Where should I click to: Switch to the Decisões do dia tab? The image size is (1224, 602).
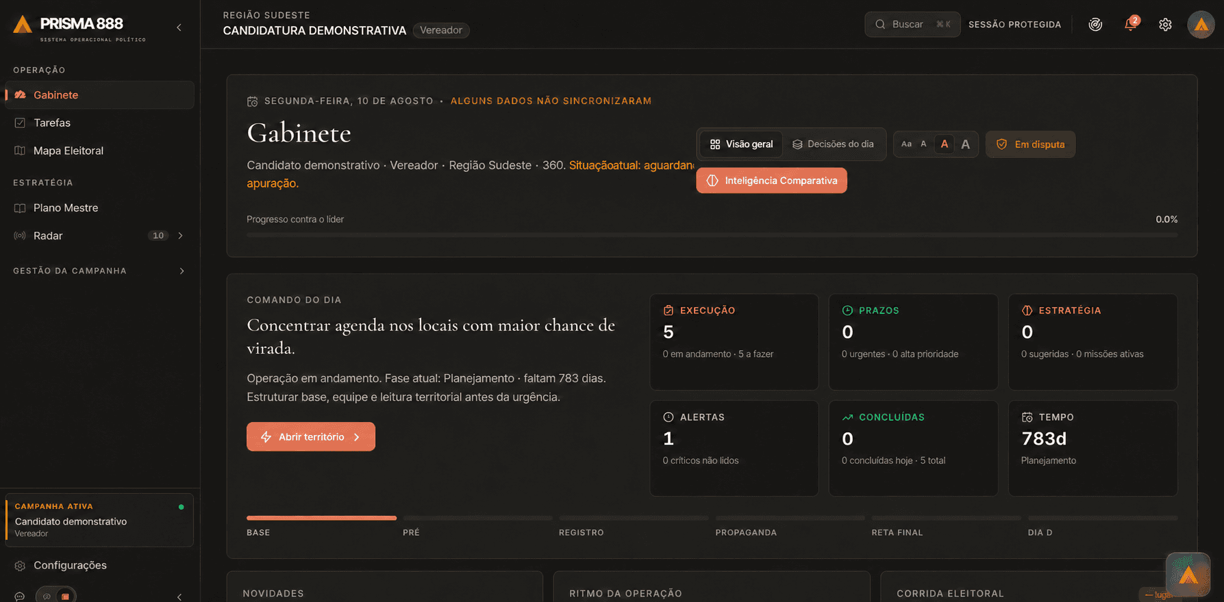tap(833, 144)
